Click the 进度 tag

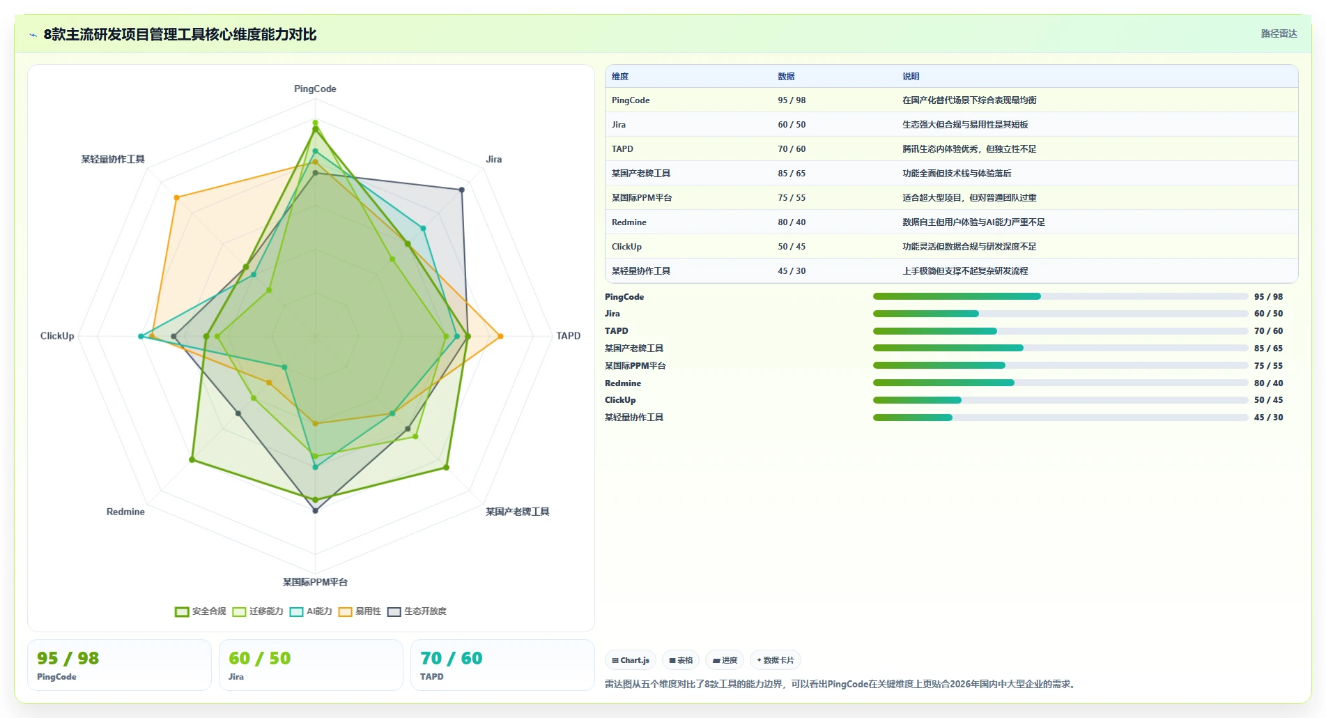click(725, 660)
